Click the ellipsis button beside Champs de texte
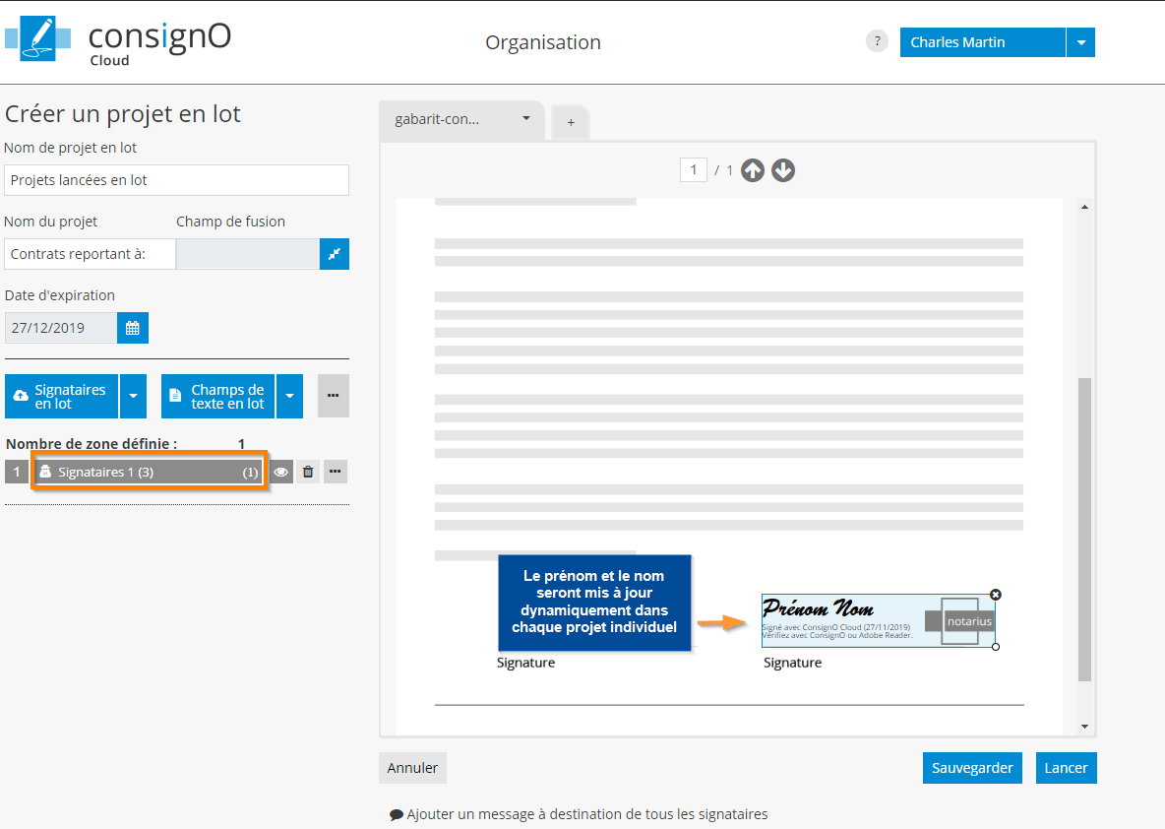 333,396
